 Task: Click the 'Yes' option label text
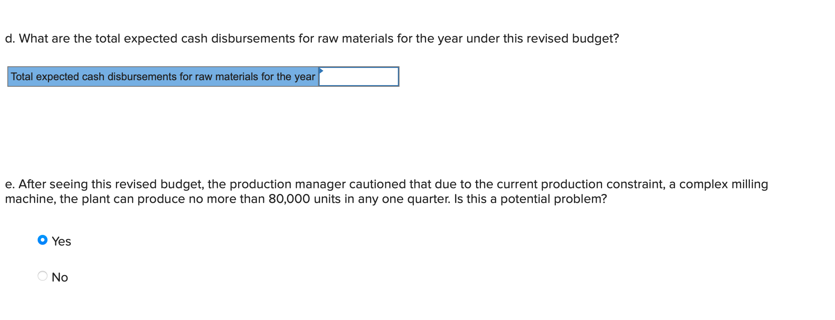coord(61,241)
